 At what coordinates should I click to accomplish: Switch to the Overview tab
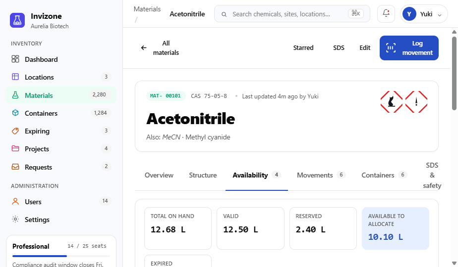click(x=159, y=175)
